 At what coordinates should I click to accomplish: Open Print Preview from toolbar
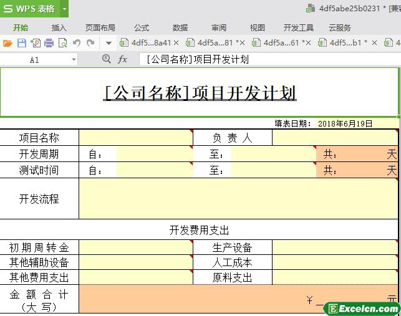[62, 43]
